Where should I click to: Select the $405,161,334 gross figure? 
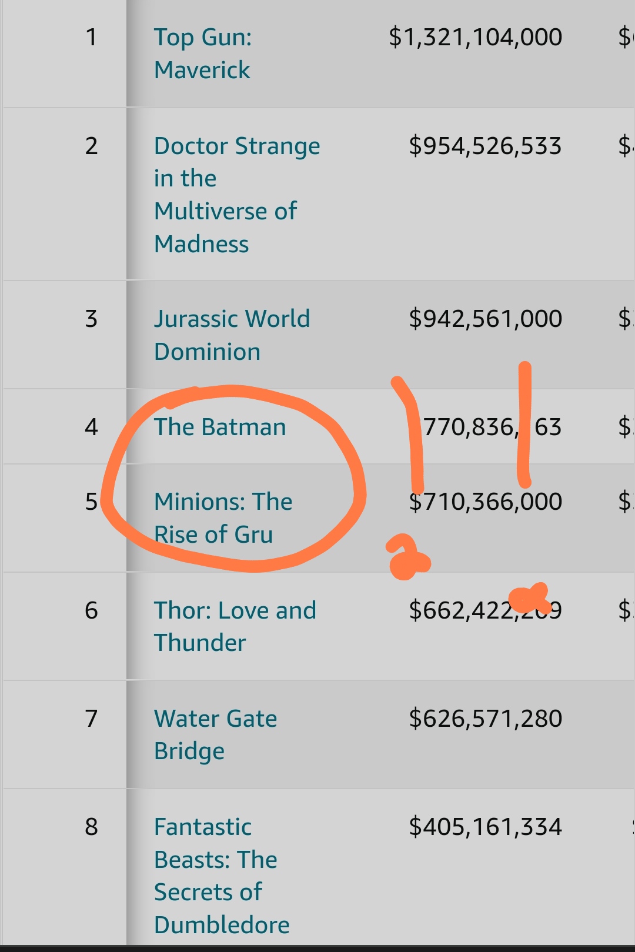click(485, 827)
